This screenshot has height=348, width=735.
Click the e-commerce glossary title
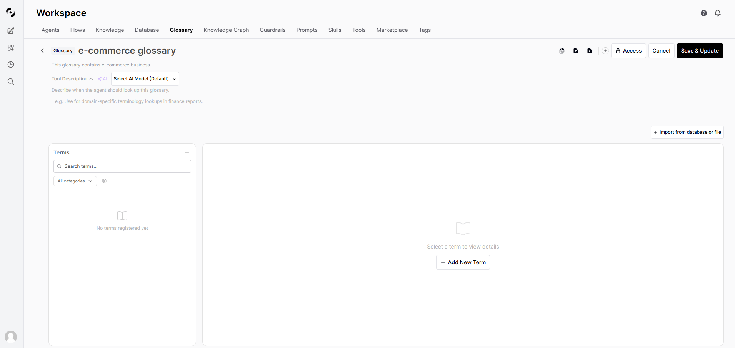click(x=127, y=51)
